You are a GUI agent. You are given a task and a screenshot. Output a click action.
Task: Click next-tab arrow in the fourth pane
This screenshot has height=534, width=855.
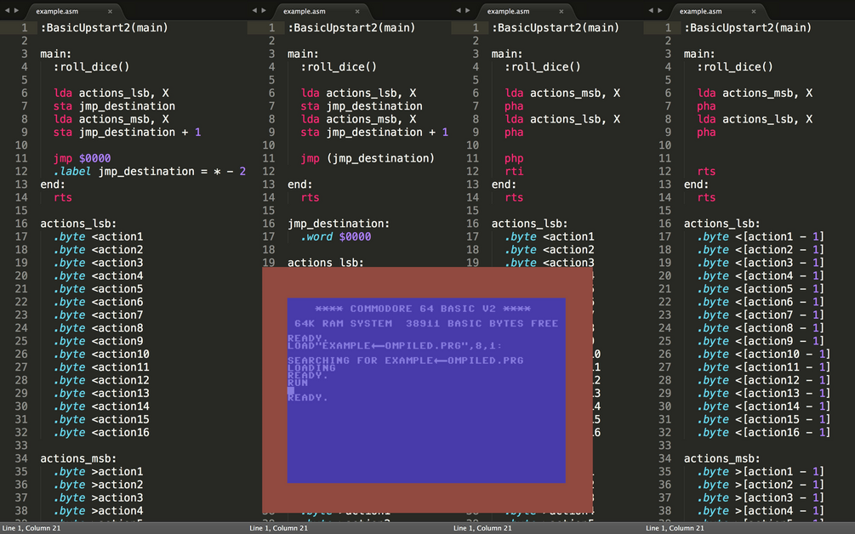pos(660,10)
